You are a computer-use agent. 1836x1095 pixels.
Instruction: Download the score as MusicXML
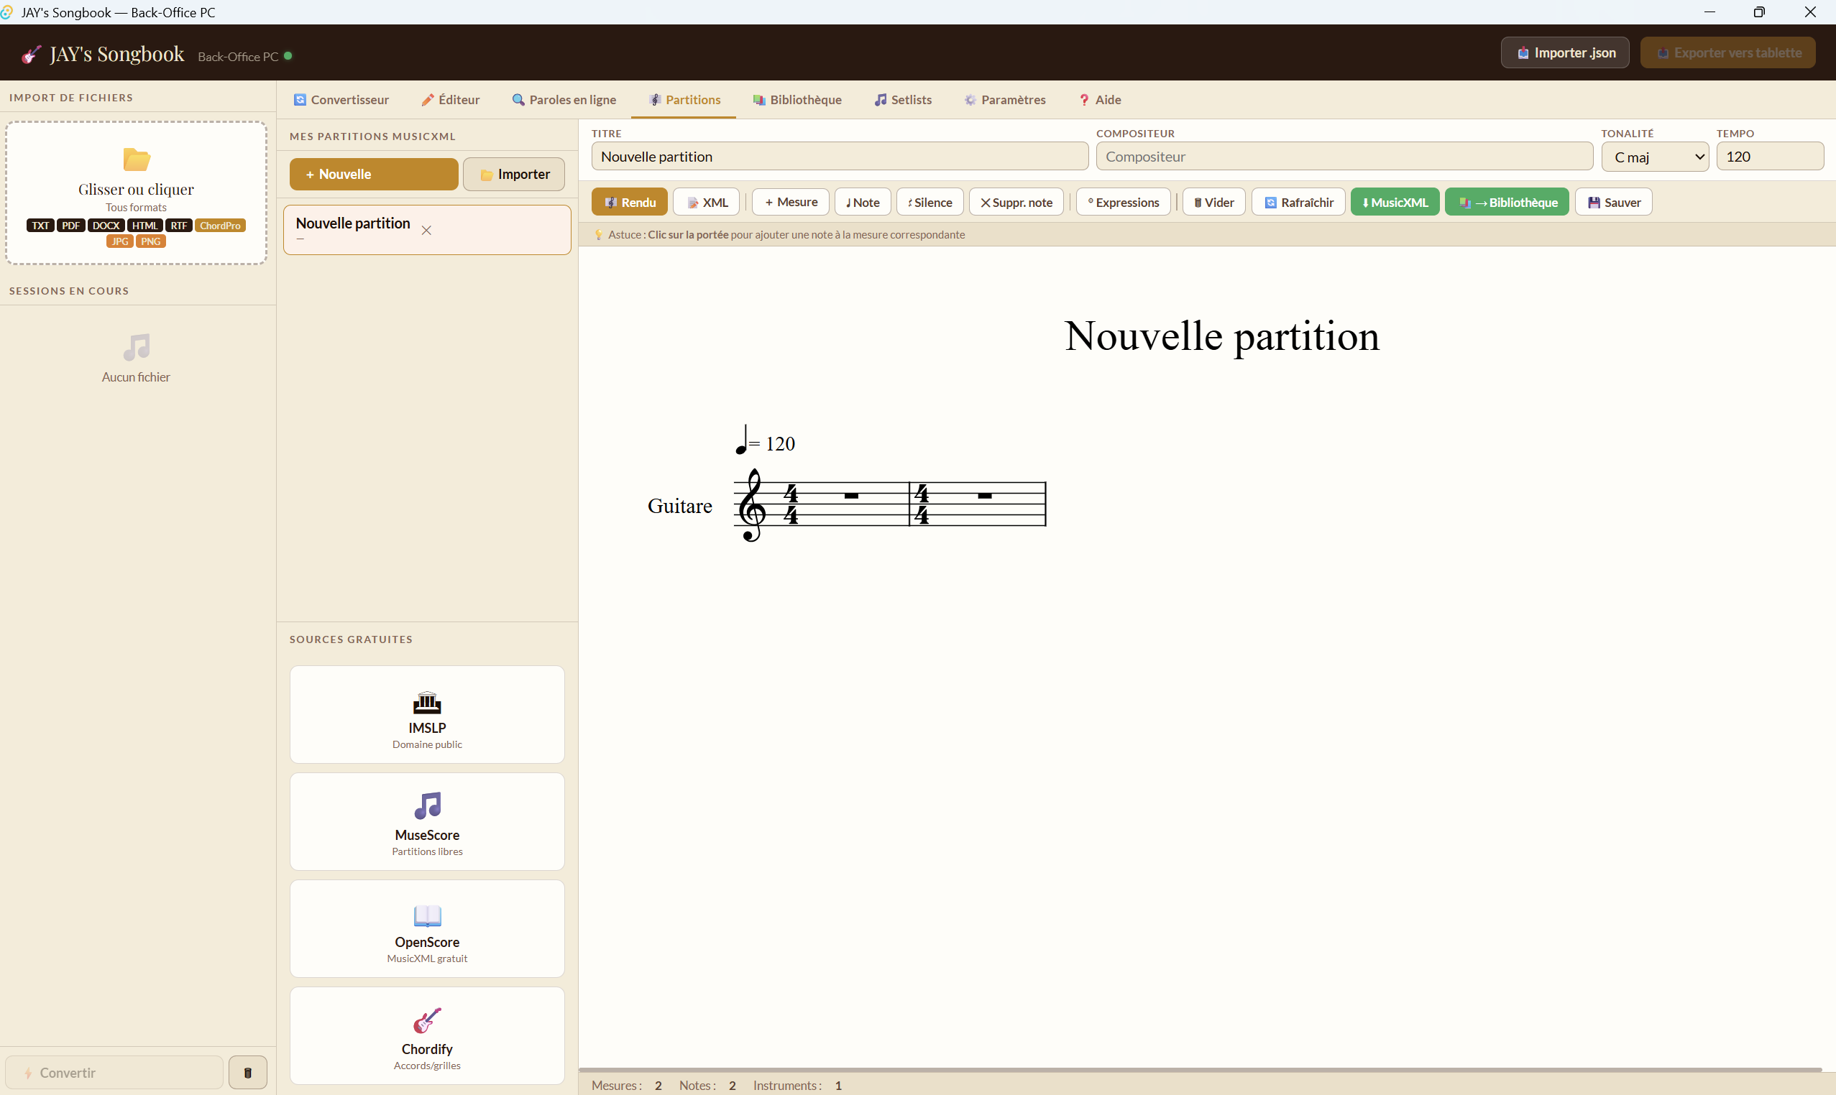pyautogui.click(x=1395, y=202)
